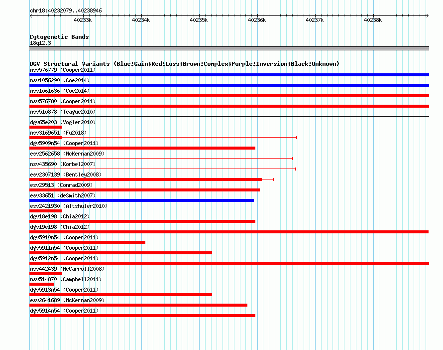Click the nsv576780 (Cooper2011) label
The width and height of the screenshot is (443, 350).
tap(63, 101)
